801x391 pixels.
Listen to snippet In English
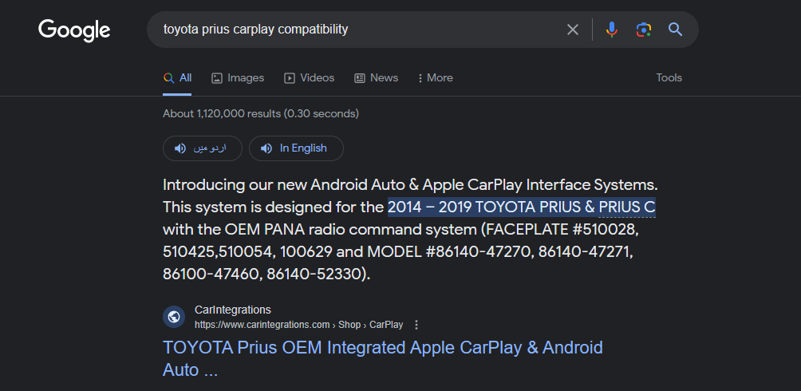click(x=296, y=148)
